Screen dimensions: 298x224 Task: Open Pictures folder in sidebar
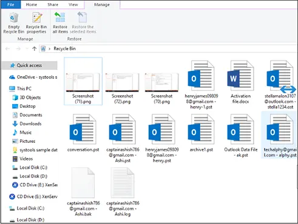(24, 141)
